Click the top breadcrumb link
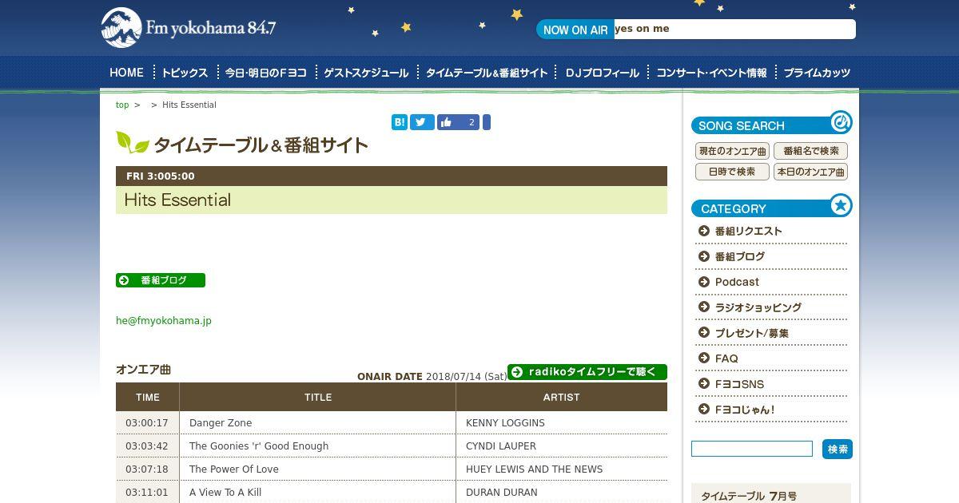The width and height of the screenshot is (959, 503). point(122,105)
